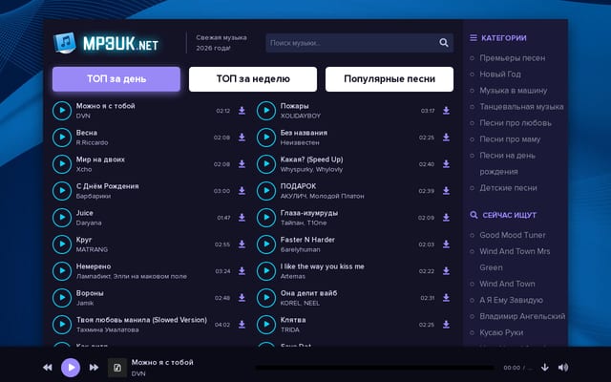Download Глаза-изумруды track
The height and width of the screenshot is (382, 611).
[x=446, y=218]
